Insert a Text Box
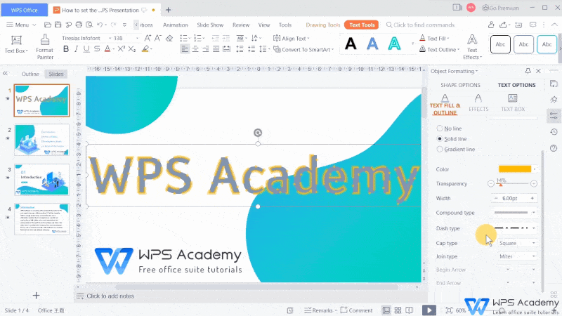 tap(16, 44)
